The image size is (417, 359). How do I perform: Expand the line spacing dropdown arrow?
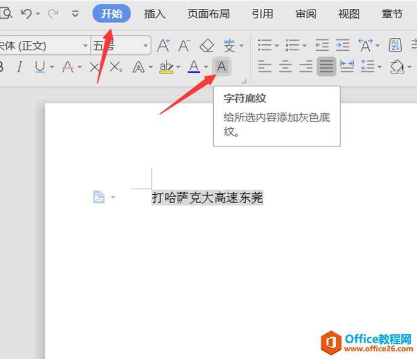(380, 67)
